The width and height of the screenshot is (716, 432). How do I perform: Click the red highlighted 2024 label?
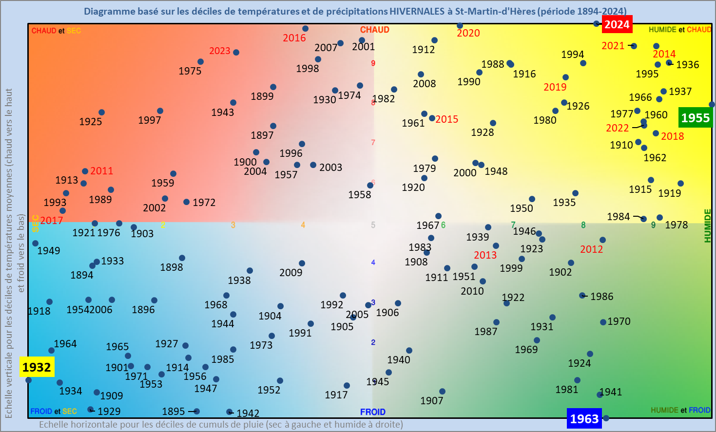click(x=617, y=24)
